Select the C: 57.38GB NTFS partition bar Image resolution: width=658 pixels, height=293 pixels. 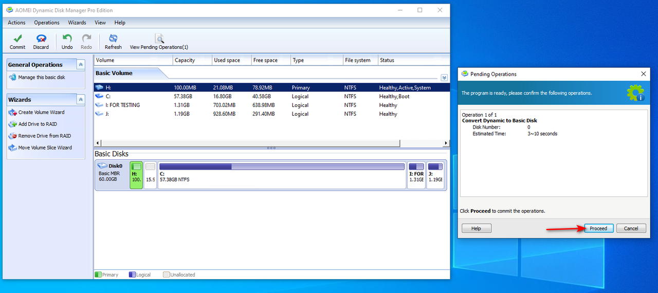282,175
